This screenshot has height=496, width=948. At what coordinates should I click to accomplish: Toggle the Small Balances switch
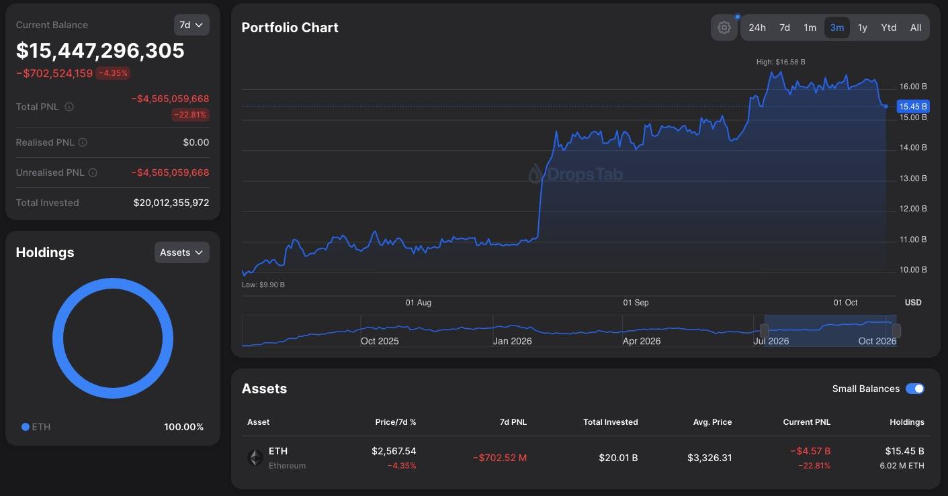click(x=914, y=389)
